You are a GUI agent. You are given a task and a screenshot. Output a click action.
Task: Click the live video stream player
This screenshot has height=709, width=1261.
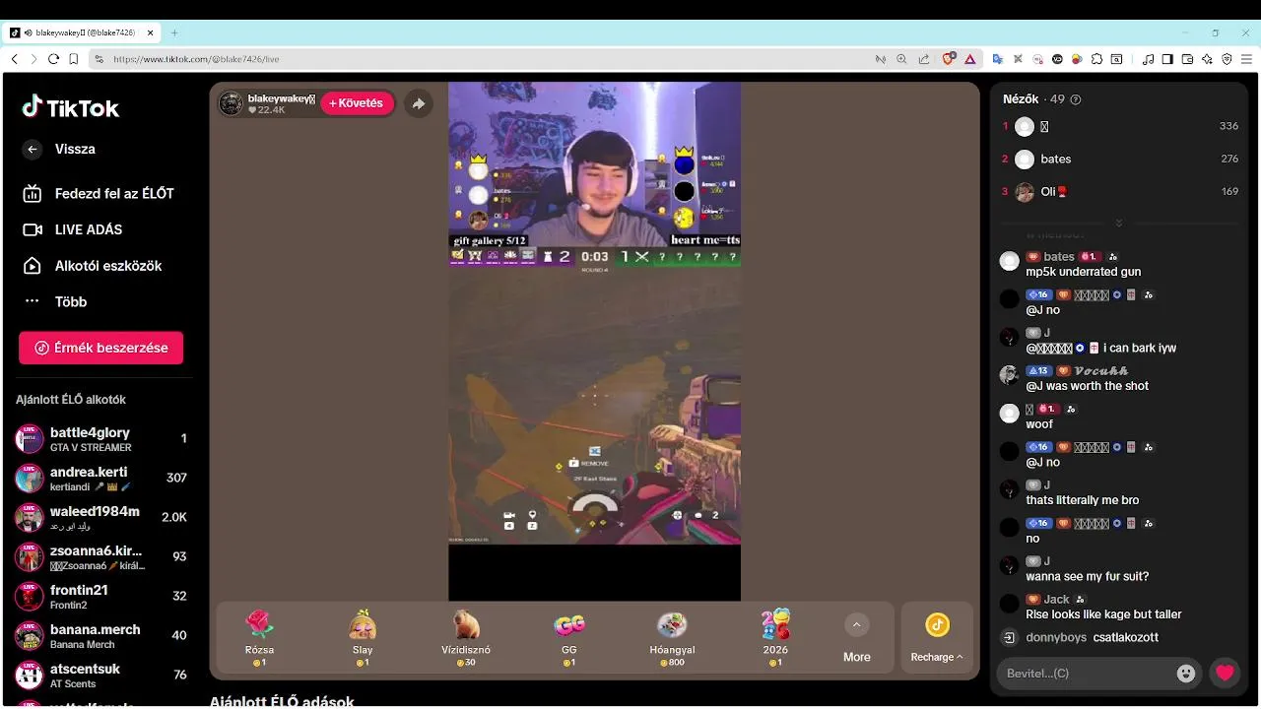click(x=594, y=341)
